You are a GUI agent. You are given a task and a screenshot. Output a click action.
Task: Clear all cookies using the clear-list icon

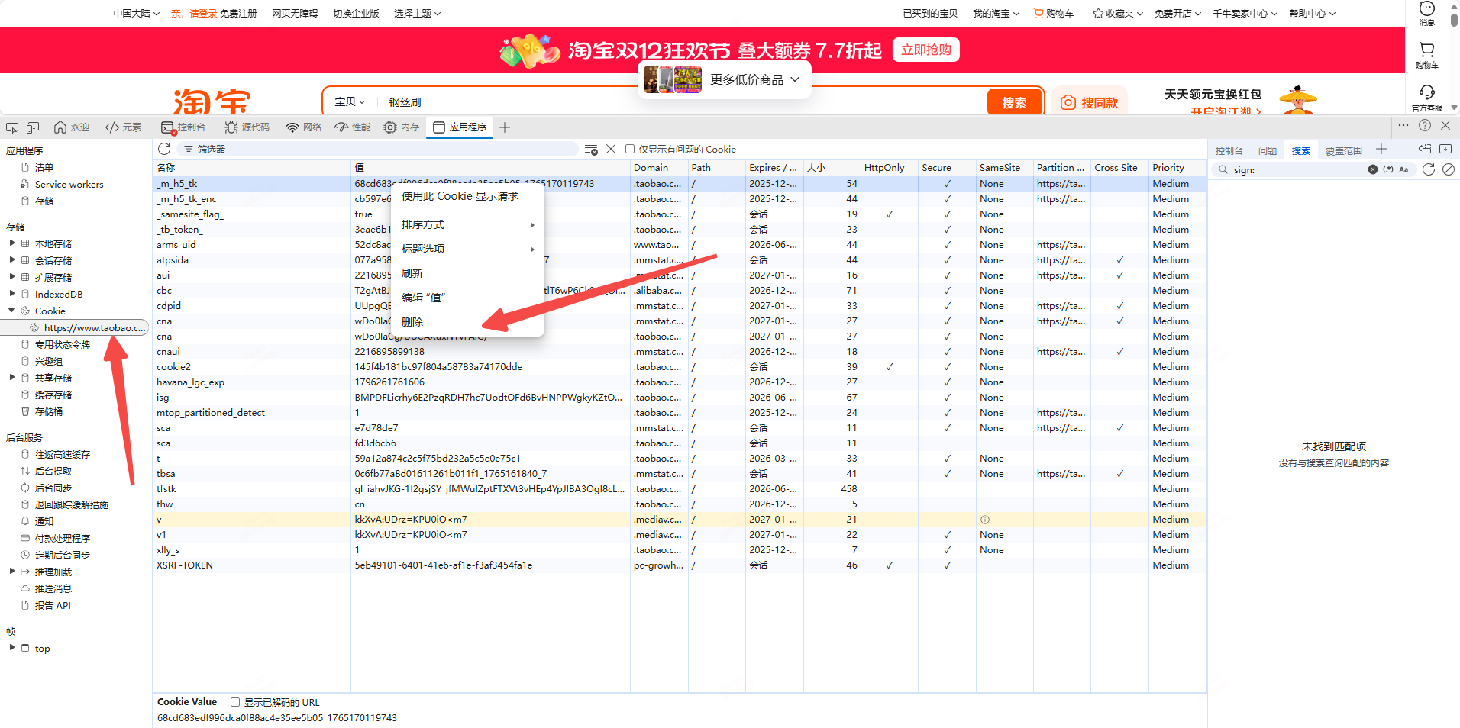coord(591,149)
